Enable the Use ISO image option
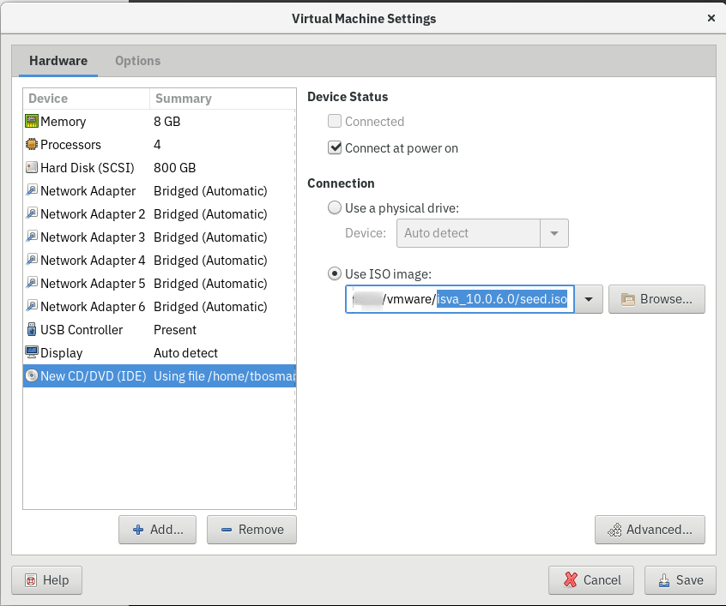This screenshot has height=606, width=726. 335,273
